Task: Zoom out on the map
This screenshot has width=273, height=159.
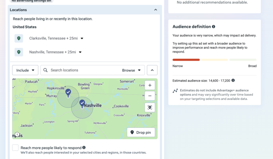Action: coord(150,96)
